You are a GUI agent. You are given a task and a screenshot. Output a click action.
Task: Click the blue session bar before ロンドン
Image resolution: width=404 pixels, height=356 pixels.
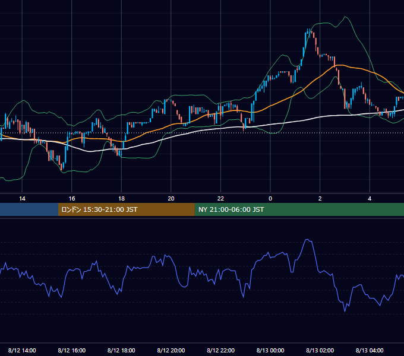click(x=29, y=209)
